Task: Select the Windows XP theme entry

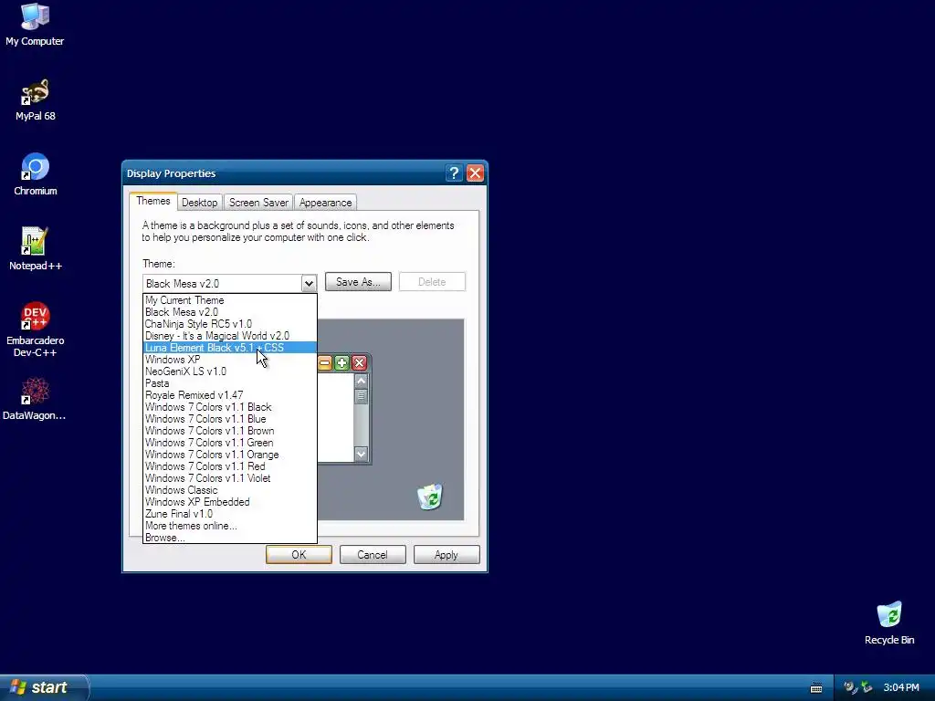Action: tap(230, 360)
